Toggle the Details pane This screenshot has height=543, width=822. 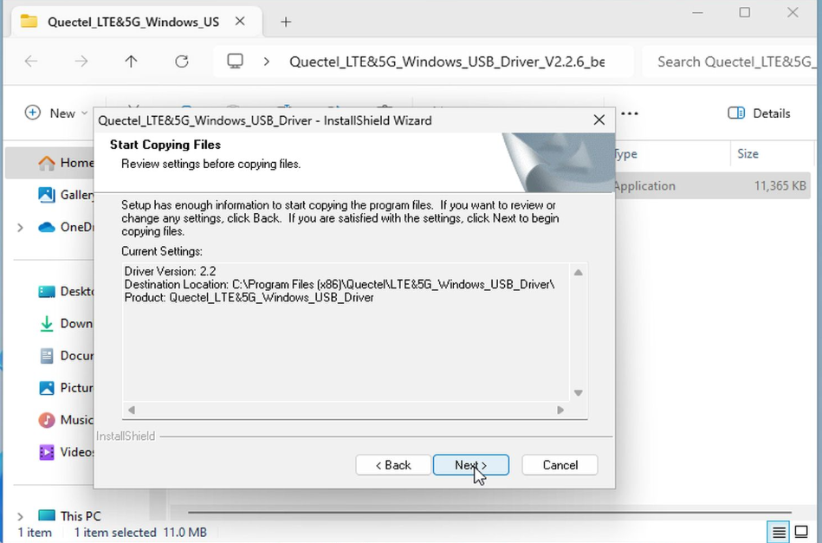click(760, 113)
